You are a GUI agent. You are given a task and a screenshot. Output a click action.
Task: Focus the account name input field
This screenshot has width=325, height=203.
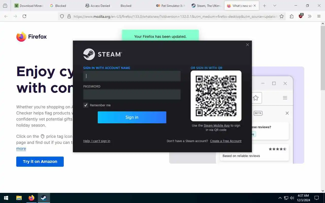coord(132,76)
